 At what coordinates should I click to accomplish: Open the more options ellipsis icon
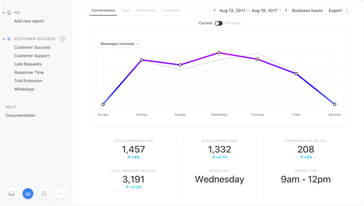[x=60, y=194]
